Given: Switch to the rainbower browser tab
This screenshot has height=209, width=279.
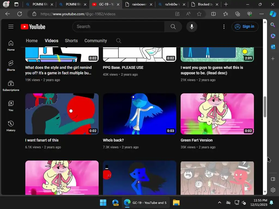Looking at the screenshot, I should tap(138, 4).
